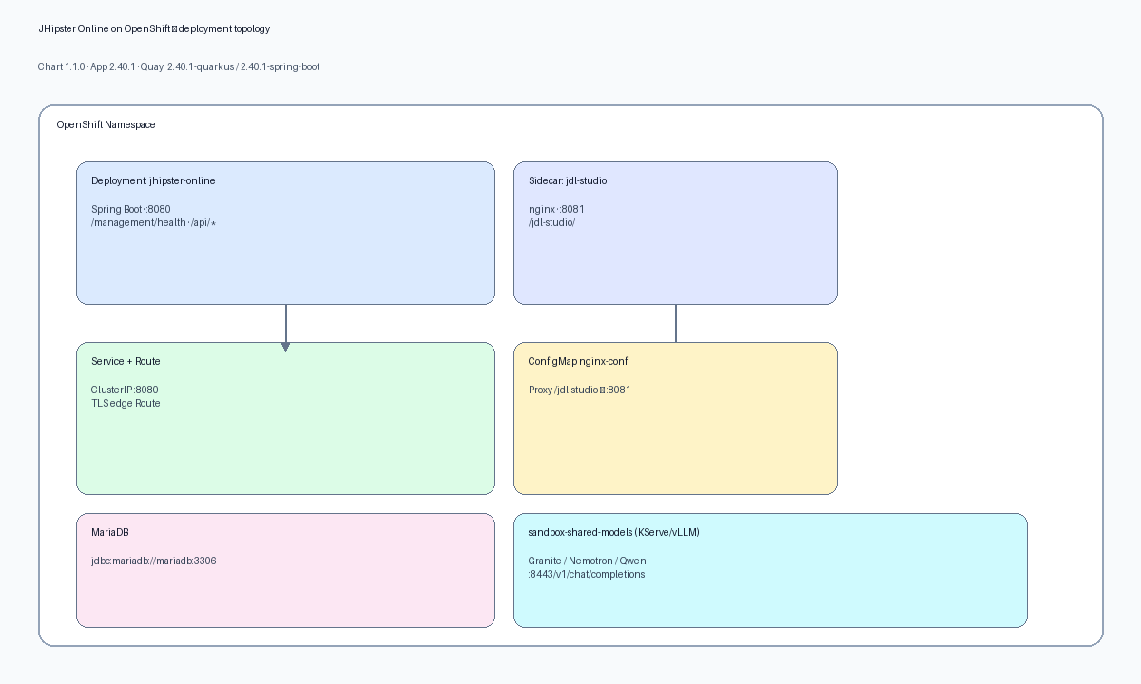Select the 'TLS edge Route' text
This screenshot has width=1141, height=684.
point(126,403)
